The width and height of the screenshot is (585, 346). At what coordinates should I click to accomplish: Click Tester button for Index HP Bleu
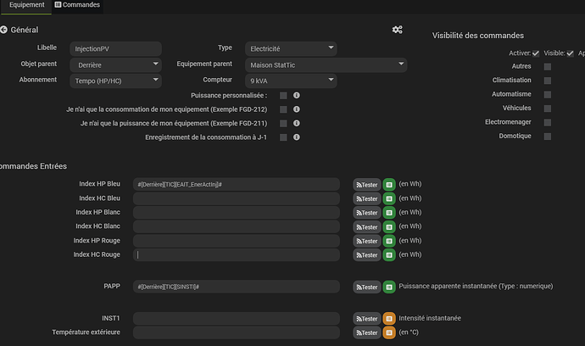(367, 185)
